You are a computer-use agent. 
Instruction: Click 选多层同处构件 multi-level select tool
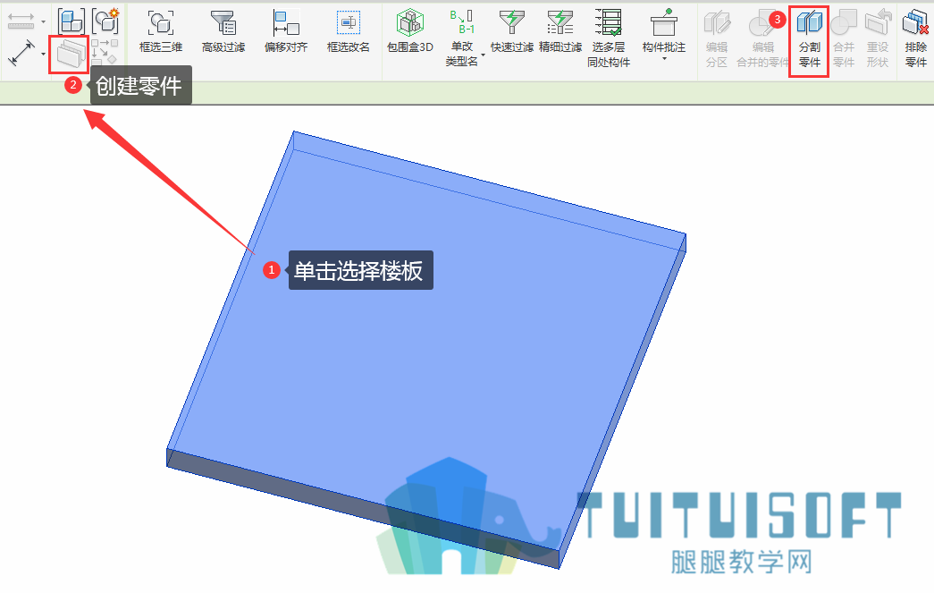(608, 38)
